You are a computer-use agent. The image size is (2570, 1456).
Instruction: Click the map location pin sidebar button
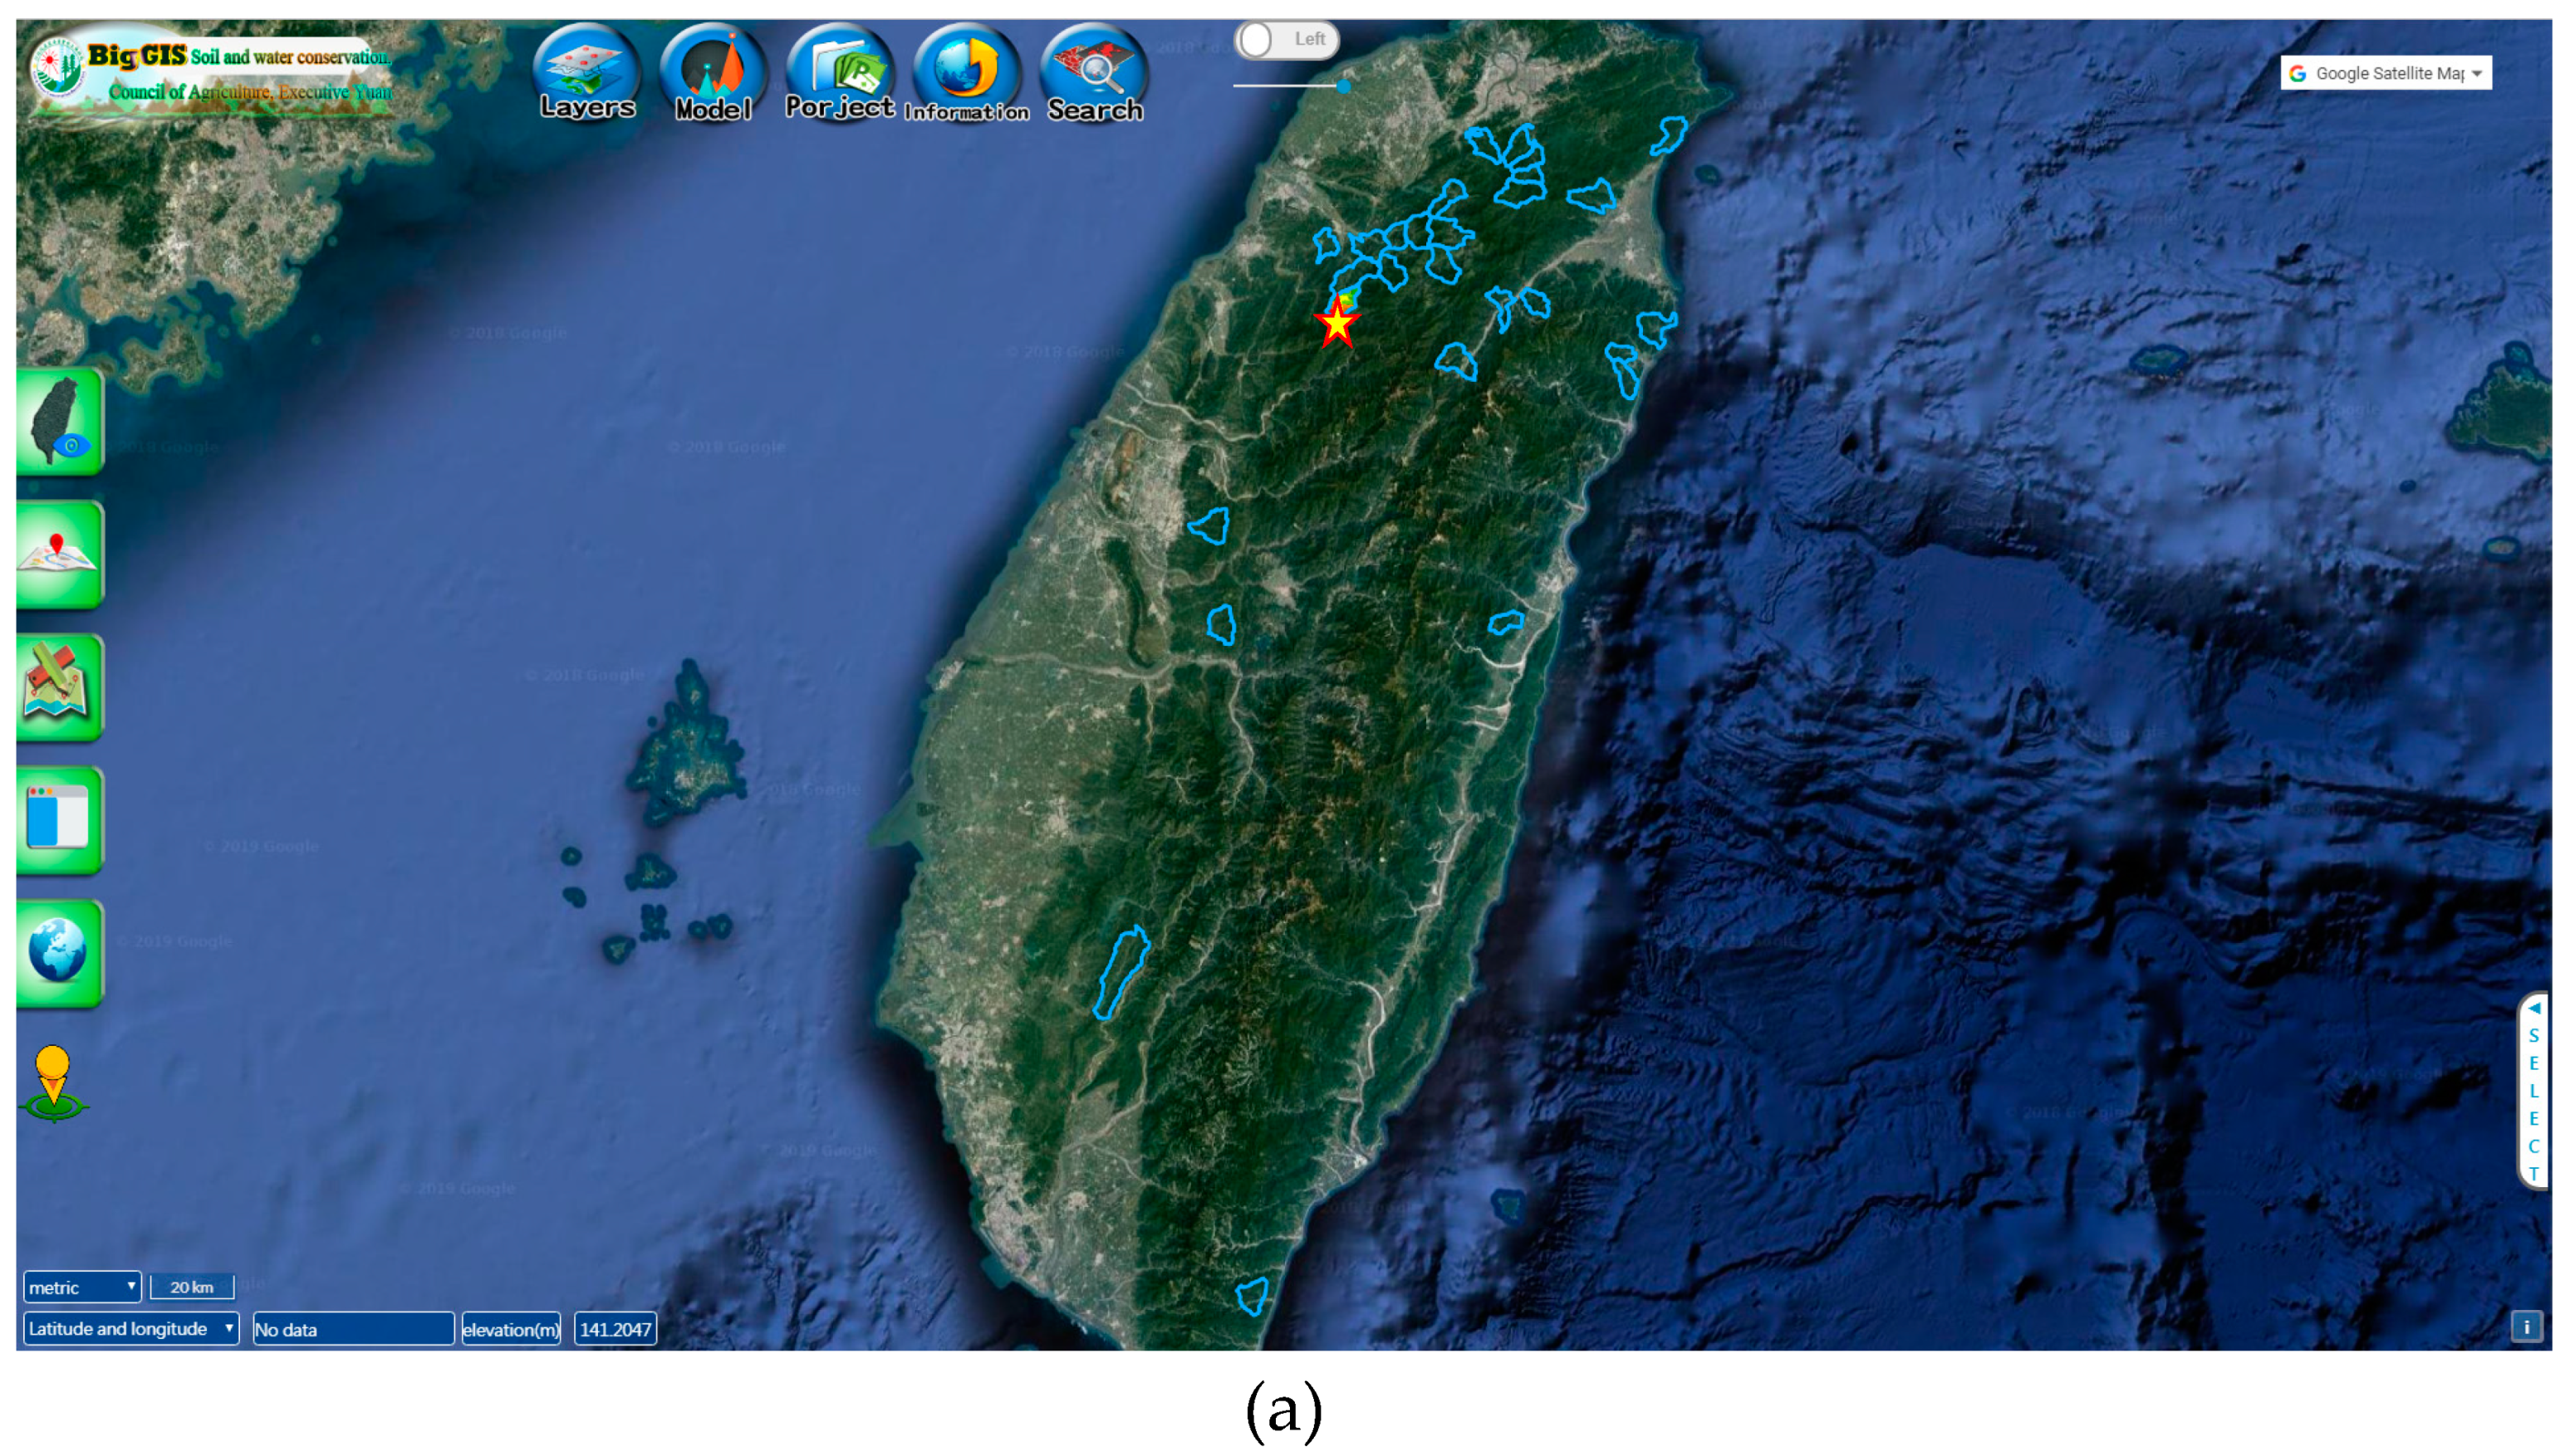(x=60, y=555)
